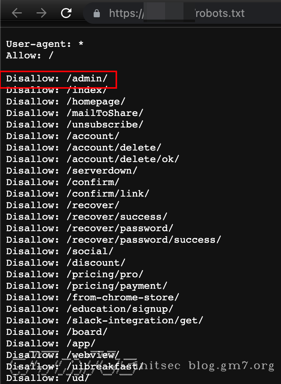Click the Disallow: /slack-integration/get/ entry

tap(104, 321)
